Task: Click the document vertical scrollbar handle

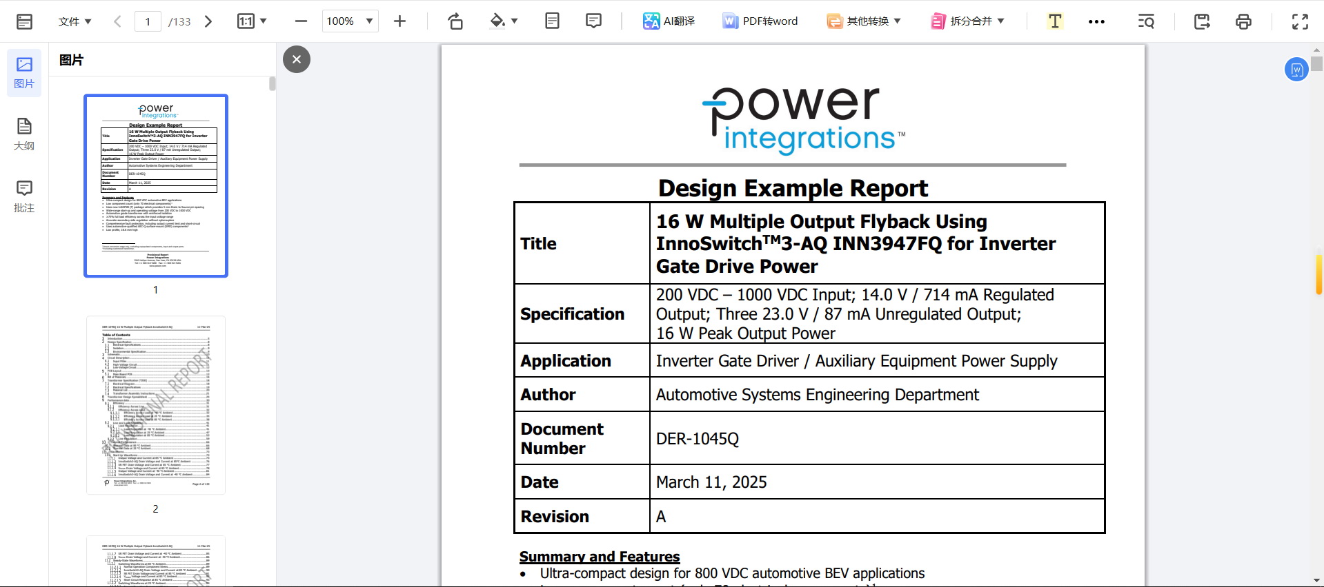Action: point(1317,63)
